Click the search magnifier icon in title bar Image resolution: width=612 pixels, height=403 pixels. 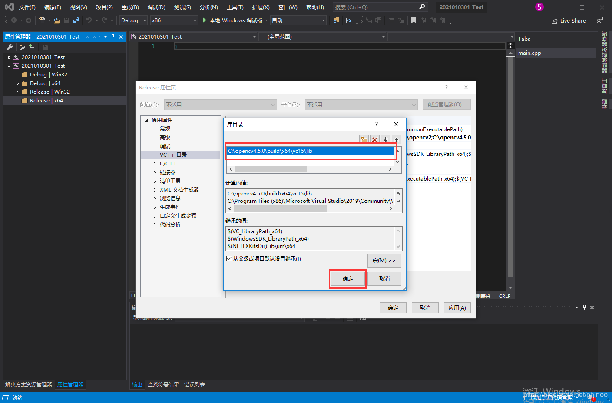[422, 7]
